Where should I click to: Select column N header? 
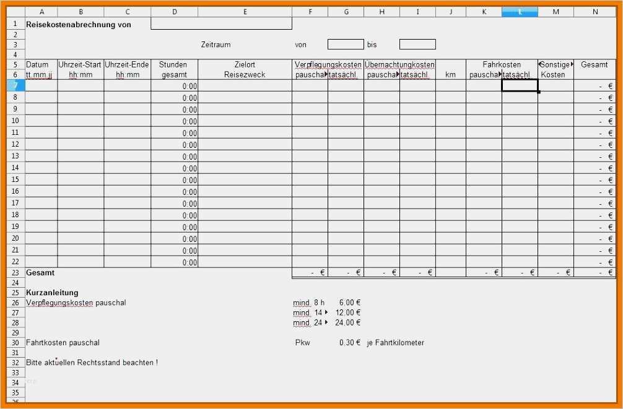595,12
